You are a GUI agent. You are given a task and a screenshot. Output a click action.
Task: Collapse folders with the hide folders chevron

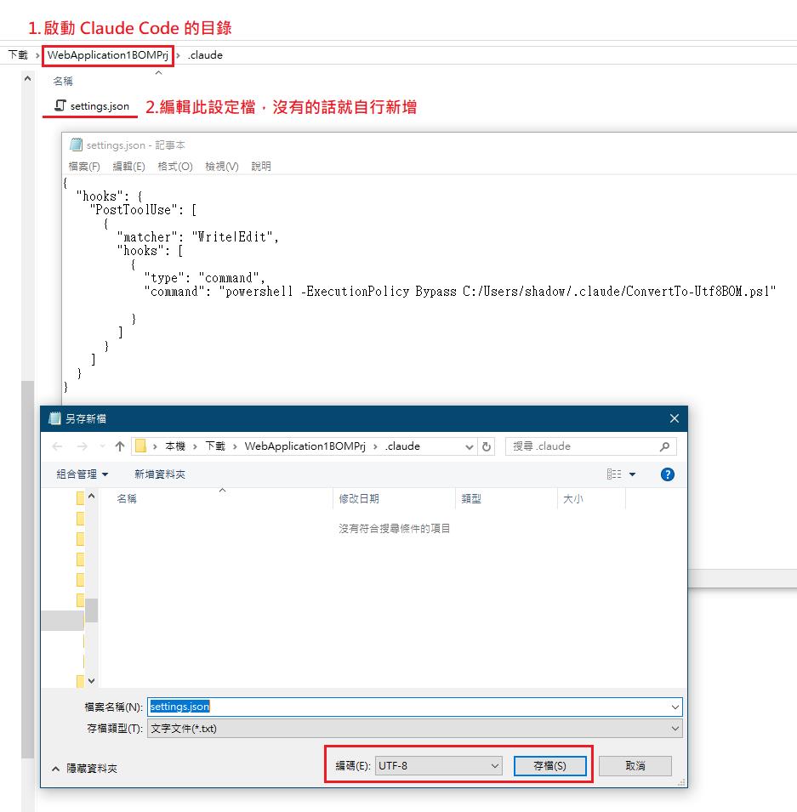(57, 768)
